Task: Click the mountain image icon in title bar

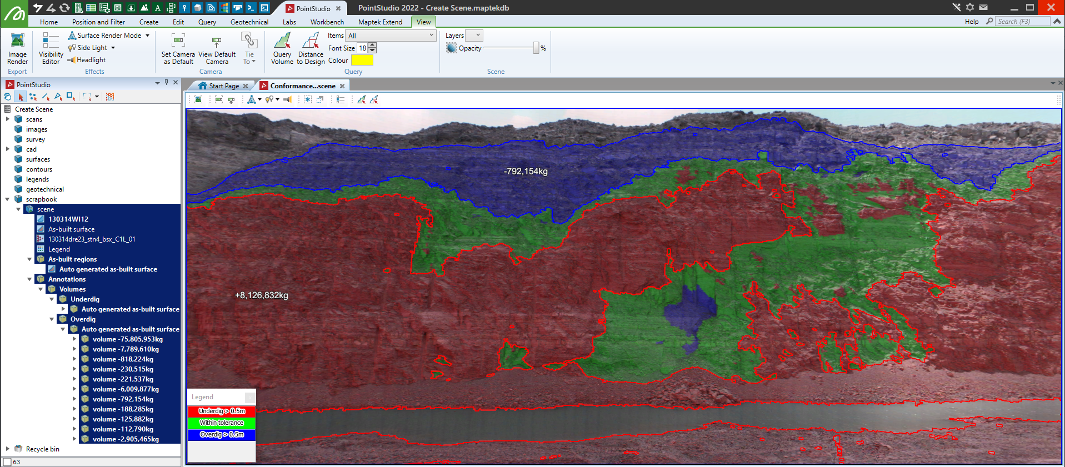Action: tap(144, 8)
